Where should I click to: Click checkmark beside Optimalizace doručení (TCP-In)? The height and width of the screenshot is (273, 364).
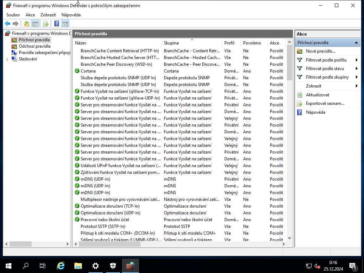click(x=77, y=206)
